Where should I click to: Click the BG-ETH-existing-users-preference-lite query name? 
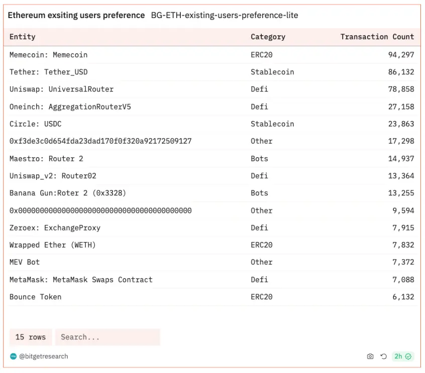[224, 16]
